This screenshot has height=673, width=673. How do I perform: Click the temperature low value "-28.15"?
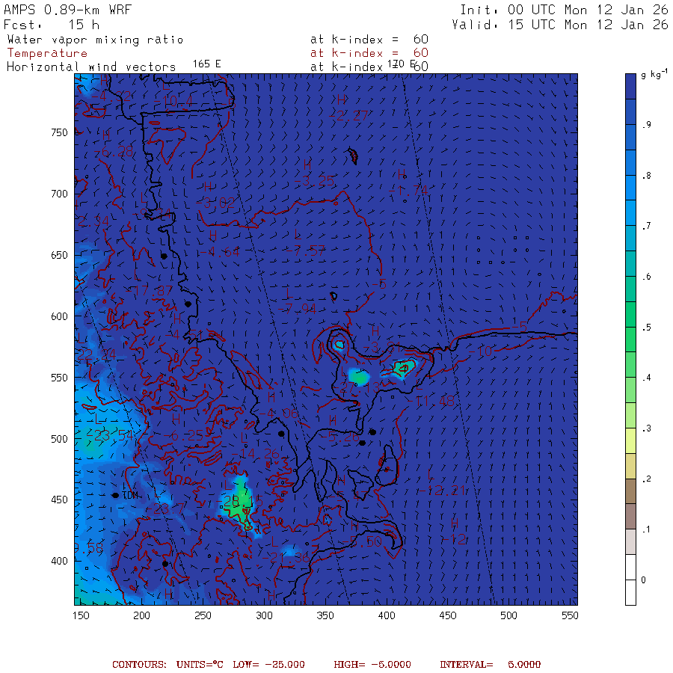point(241,501)
